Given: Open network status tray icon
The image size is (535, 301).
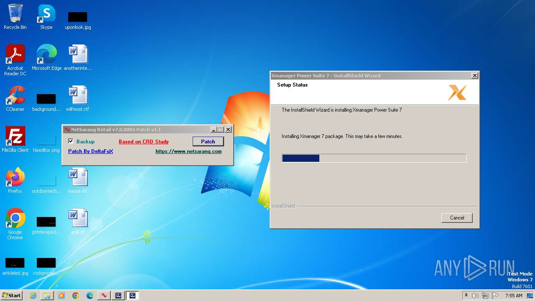Looking at the screenshot, I should [485, 296].
